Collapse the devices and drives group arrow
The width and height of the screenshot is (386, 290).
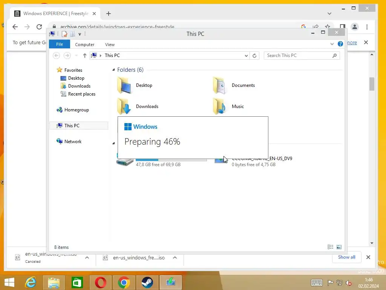pyautogui.click(x=113, y=143)
